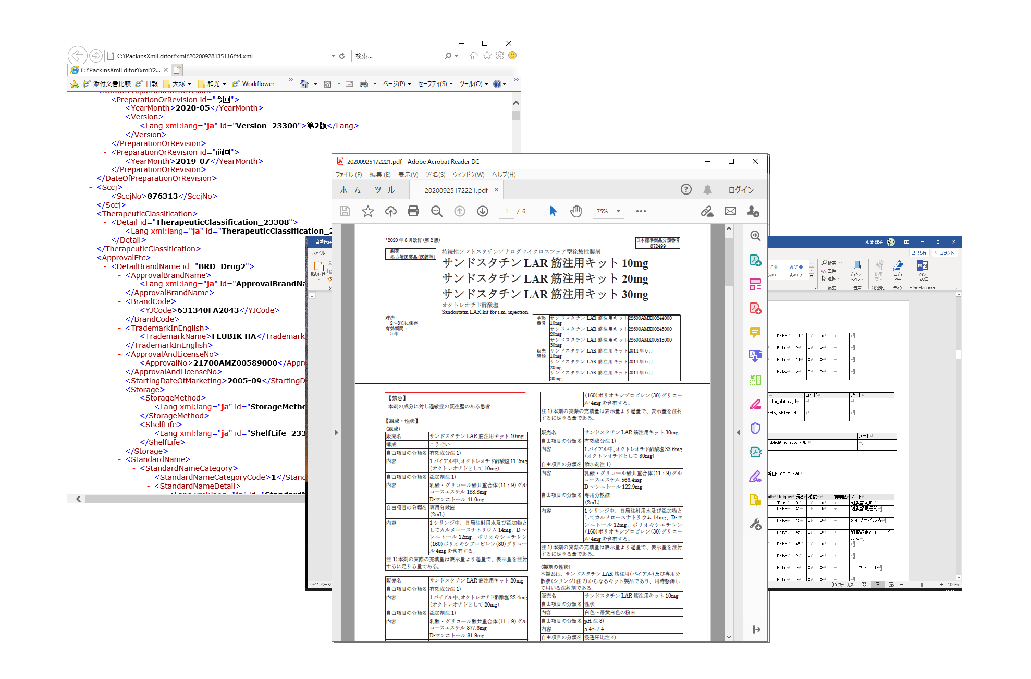This screenshot has width=1031, height=679.
Task: Click the Editor pen icon in Word ribbon
Action: pyautogui.click(x=898, y=265)
